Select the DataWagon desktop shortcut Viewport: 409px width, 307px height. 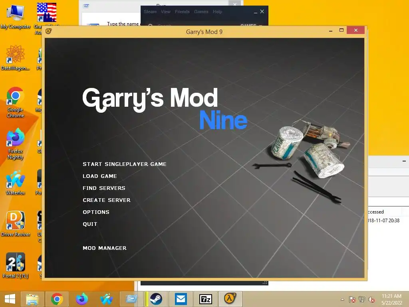[x=16, y=58]
